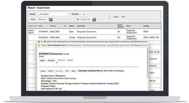Click the popup vertical scrollbar
The width and height of the screenshot is (189, 103).
(147, 63)
